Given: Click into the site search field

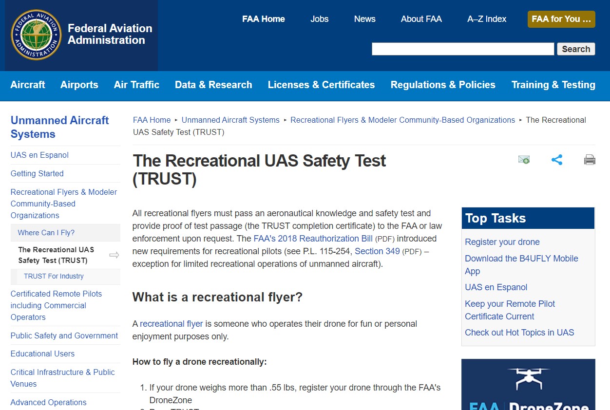Looking at the screenshot, I should [463, 49].
